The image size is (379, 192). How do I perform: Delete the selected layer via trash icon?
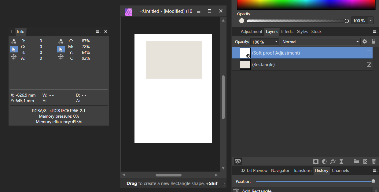[374, 161]
